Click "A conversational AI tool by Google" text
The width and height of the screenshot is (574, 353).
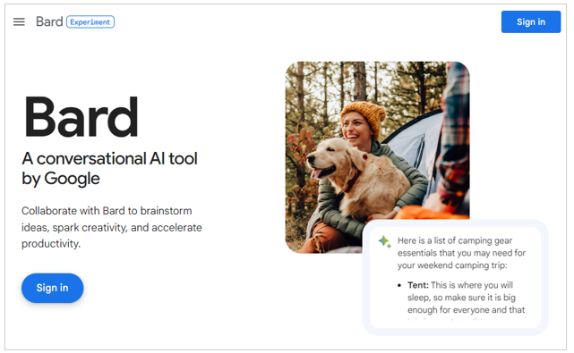point(109,169)
